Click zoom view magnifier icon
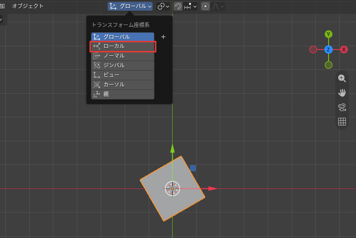 pos(342,78)
